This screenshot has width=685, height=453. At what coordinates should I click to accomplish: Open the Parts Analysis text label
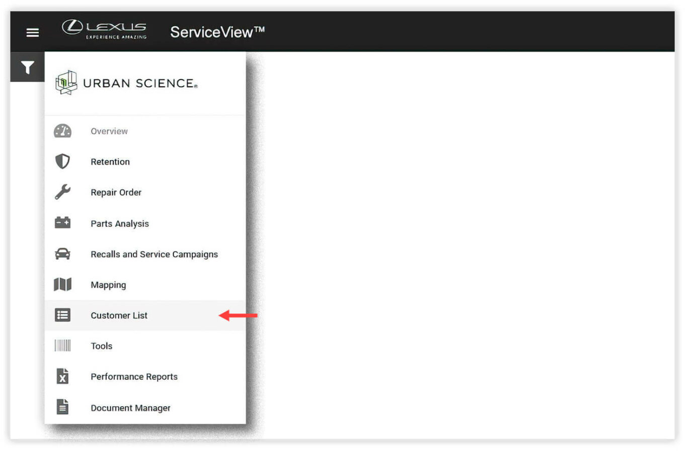(x=120, y=223)
